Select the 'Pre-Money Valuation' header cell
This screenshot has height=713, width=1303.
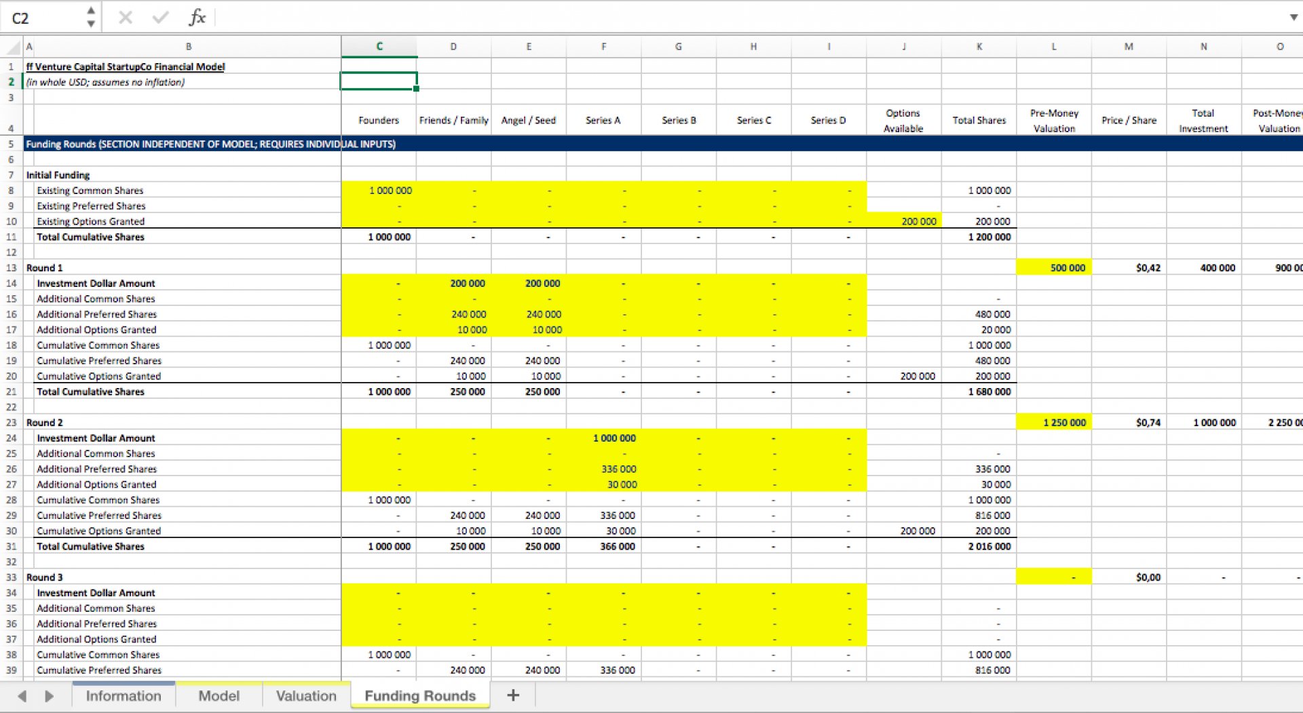click(1054, 120)
